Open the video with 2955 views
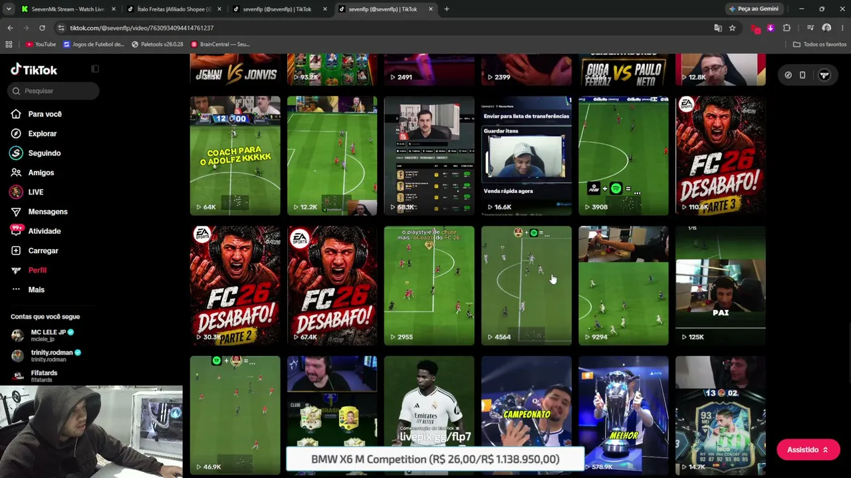The width and height of the screenshot is (851, 478). [x=429, y=285]
